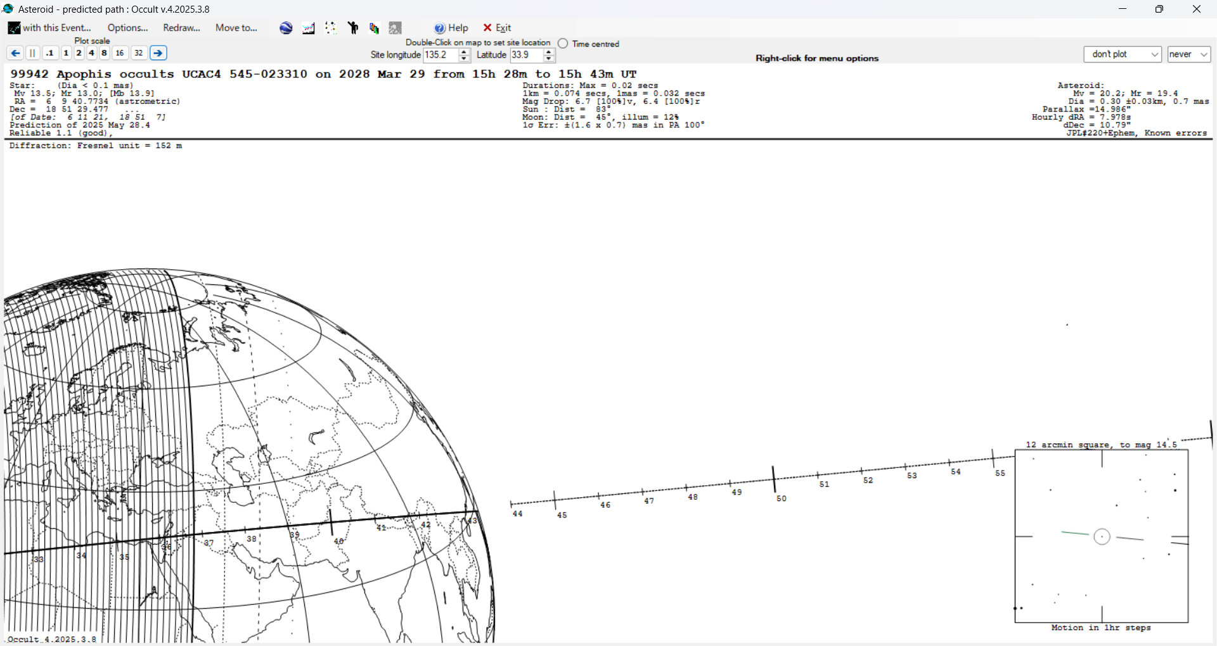Set plot scale to 4
Screen dimensions: 1217x646
click(x=91, y=53)
